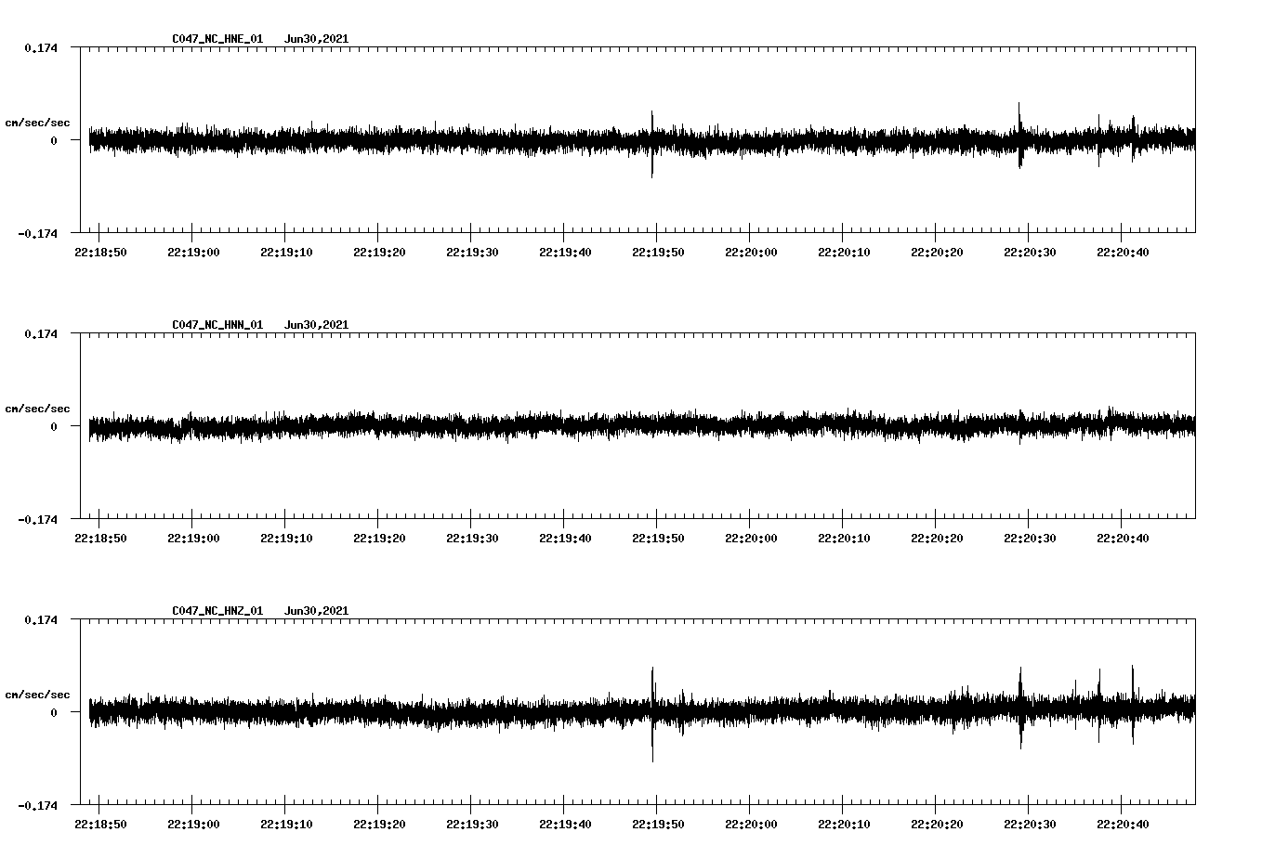Viewport: 1262px width, 858px height.
Task: Click the 0.174 upper limit on HNE axis
Action: coord(40,47)
